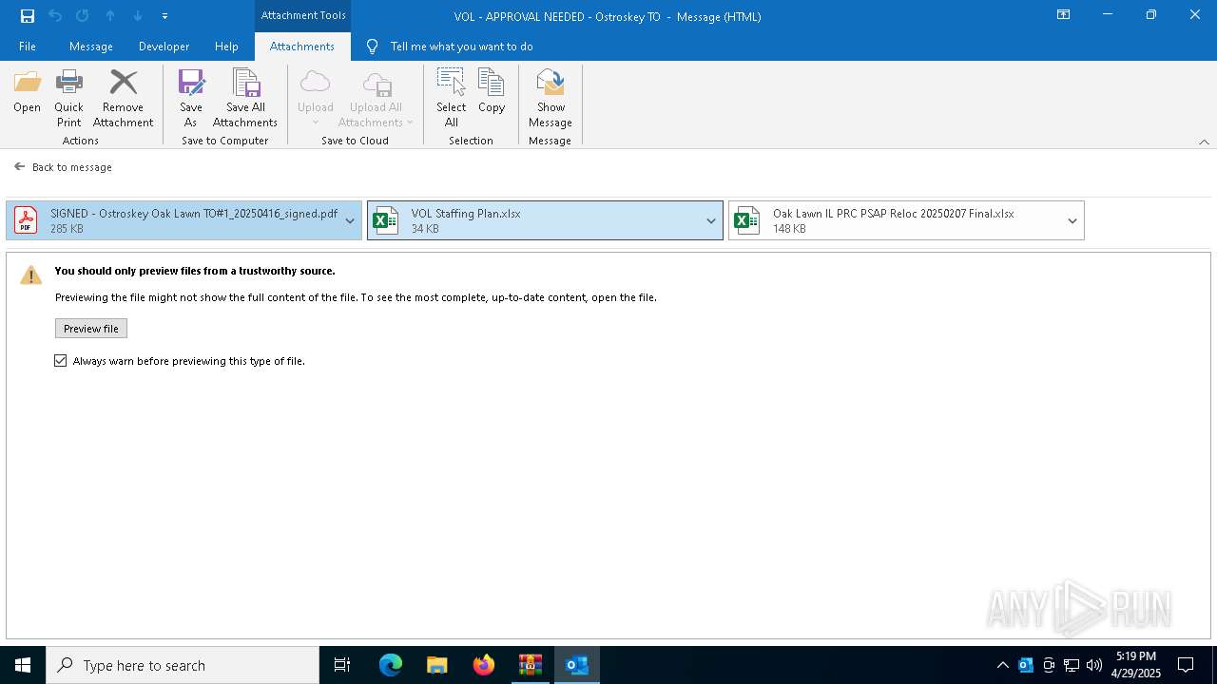1217x684 pixels.
Task: Quick Print the attachment
Action: click(68, 99)
